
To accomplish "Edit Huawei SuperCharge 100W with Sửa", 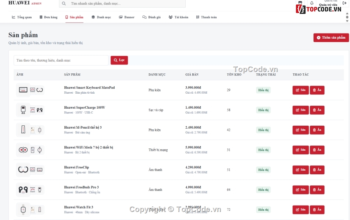I will pyautogui.click(x=300, y=110).
